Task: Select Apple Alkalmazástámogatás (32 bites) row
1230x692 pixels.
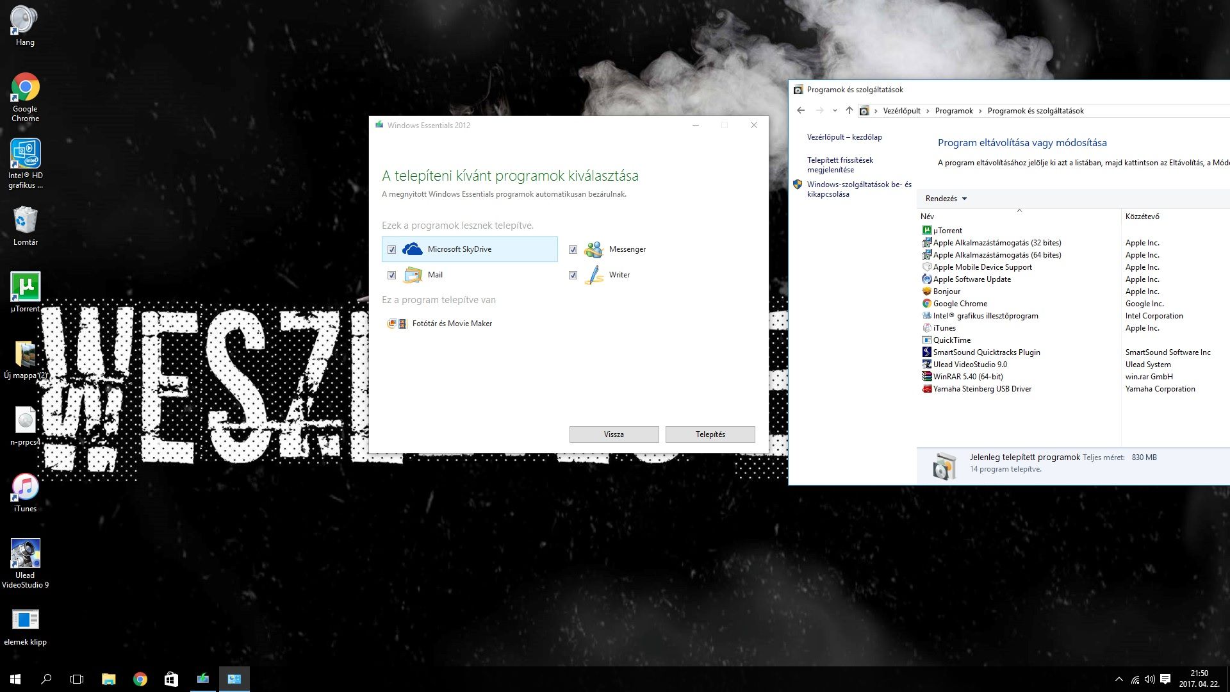Action: [x=991, y=243]
